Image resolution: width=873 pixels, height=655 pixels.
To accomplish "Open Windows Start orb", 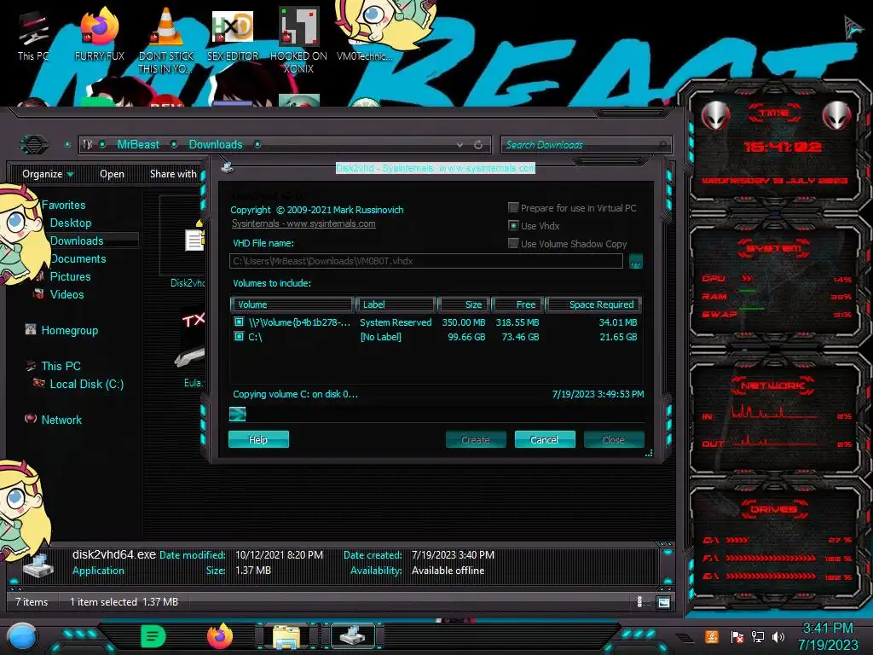I will pyautogui.click(x=21, y=636).
